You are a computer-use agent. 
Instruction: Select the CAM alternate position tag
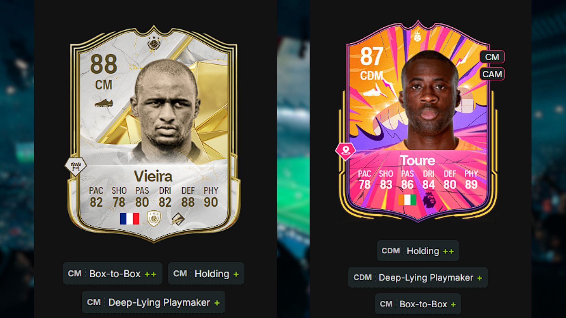pyautogui.click(x=492, y=74)
